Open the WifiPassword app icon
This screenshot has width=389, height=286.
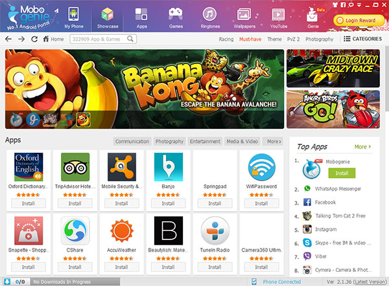point(262,167)
